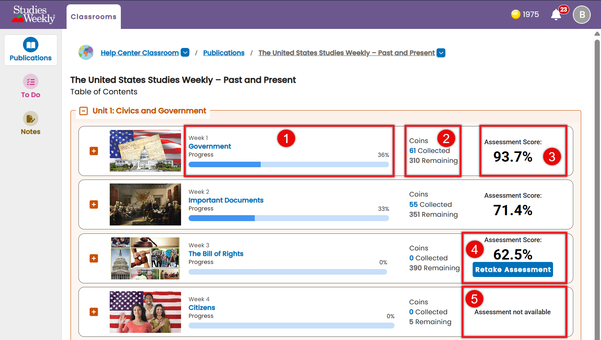This screenshot has height=340, width=601.
Task: Collapse Unit 1: Civics and Government
Action: (x=84, y=111)
